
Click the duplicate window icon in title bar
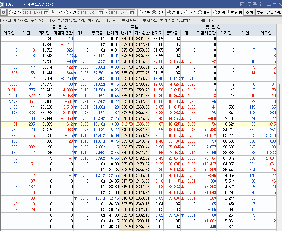pyautogui.click(x=249, y=4)
